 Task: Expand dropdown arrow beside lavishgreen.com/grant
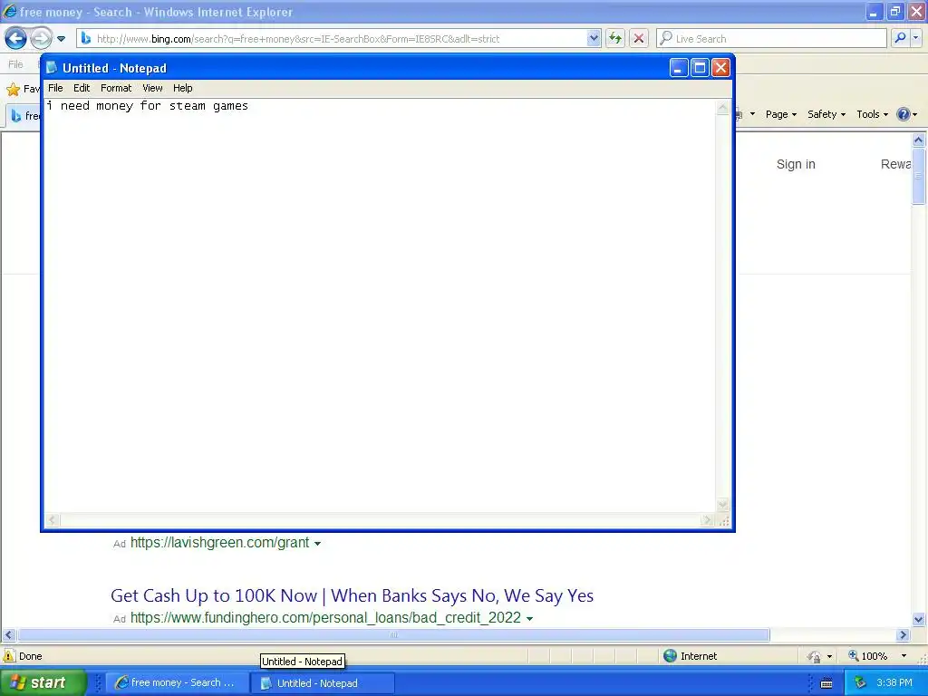317,544
